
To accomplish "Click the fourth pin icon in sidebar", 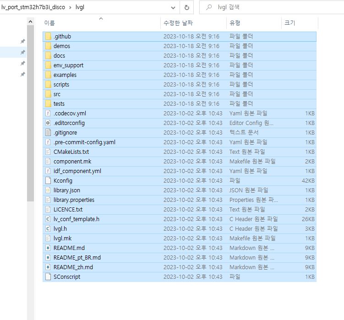I will 22,74.
